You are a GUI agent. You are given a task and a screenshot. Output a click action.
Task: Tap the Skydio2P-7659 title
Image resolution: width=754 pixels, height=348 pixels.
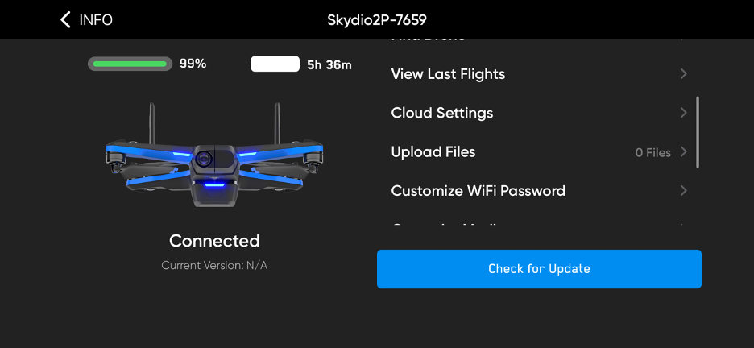pyautogui.click(x=377, y=19)
